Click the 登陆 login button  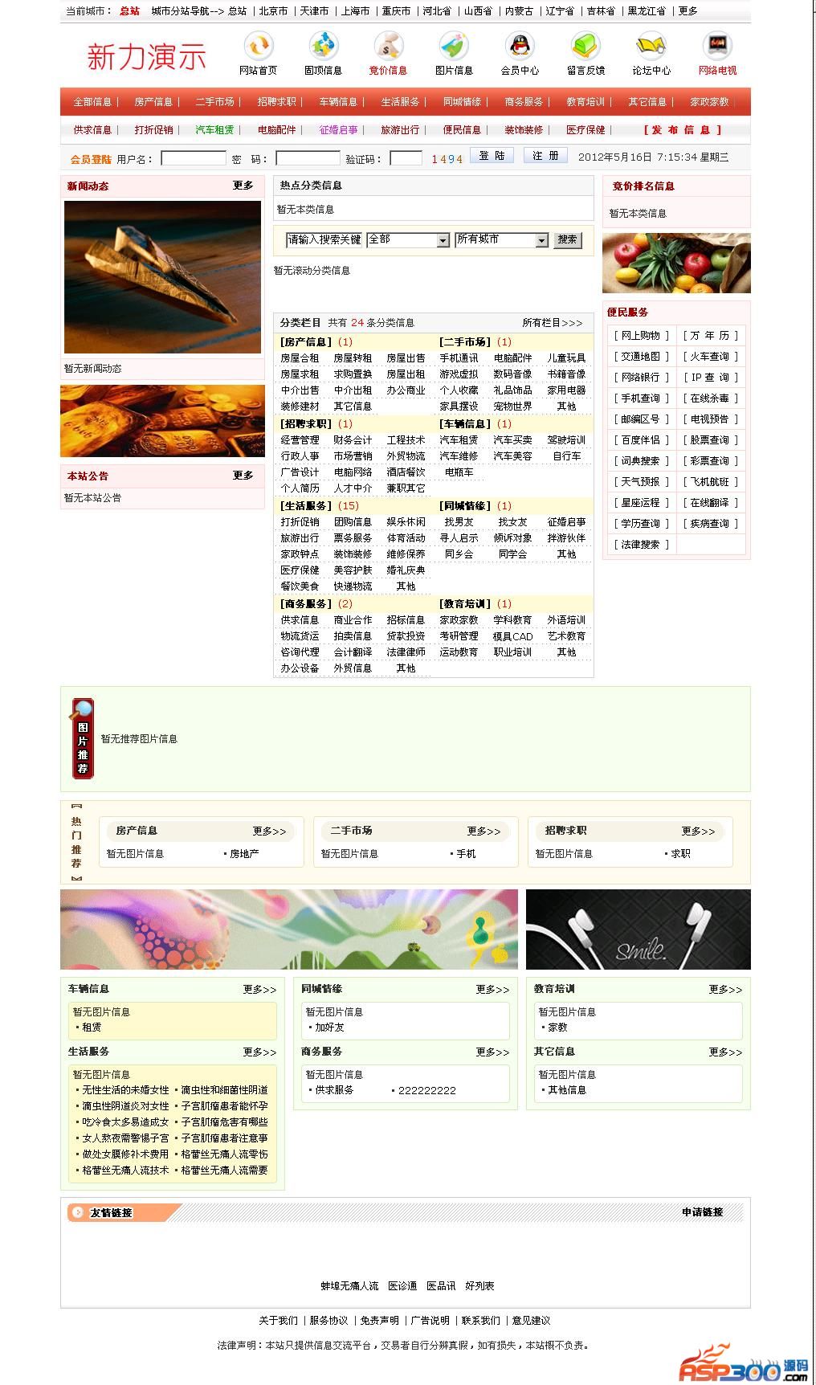tap(492, 156)
